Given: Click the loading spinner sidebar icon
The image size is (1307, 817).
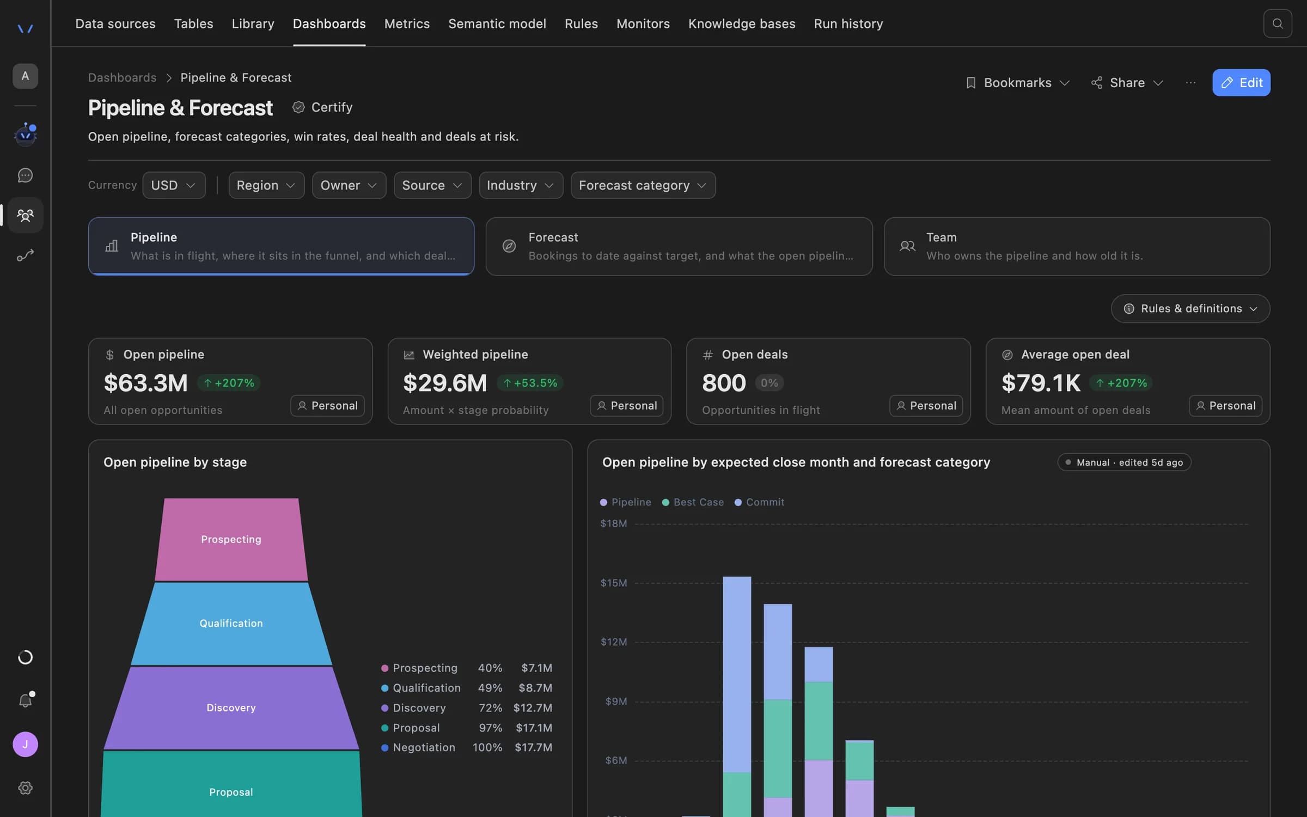Looking at the screenshot, I should (x=25, y=657).
